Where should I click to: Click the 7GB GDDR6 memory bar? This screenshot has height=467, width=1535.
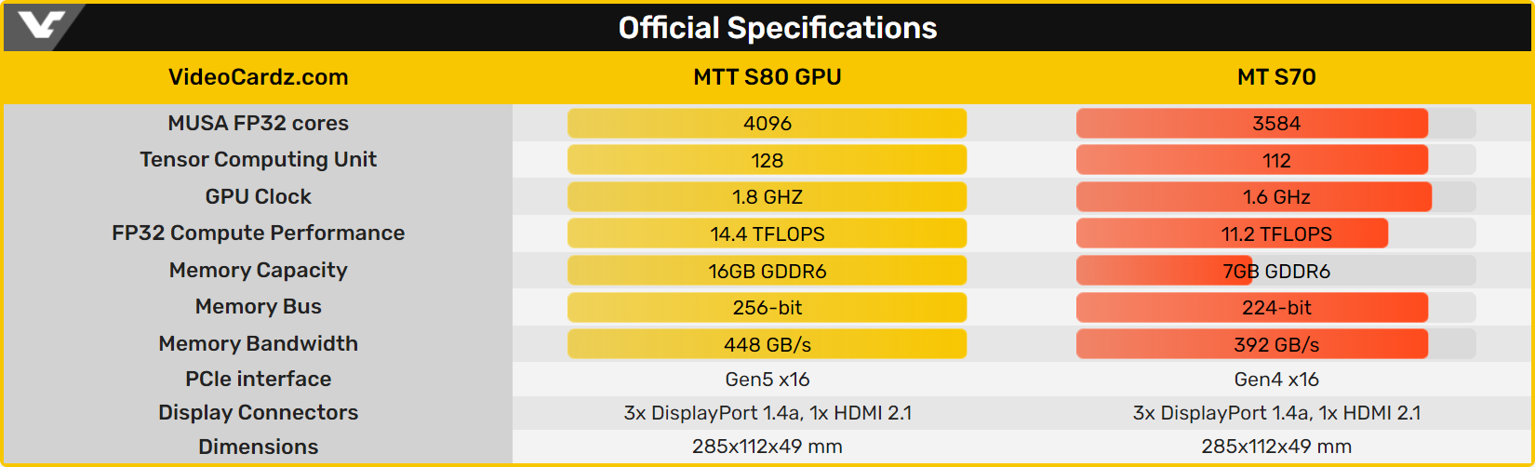(1164, 271)
